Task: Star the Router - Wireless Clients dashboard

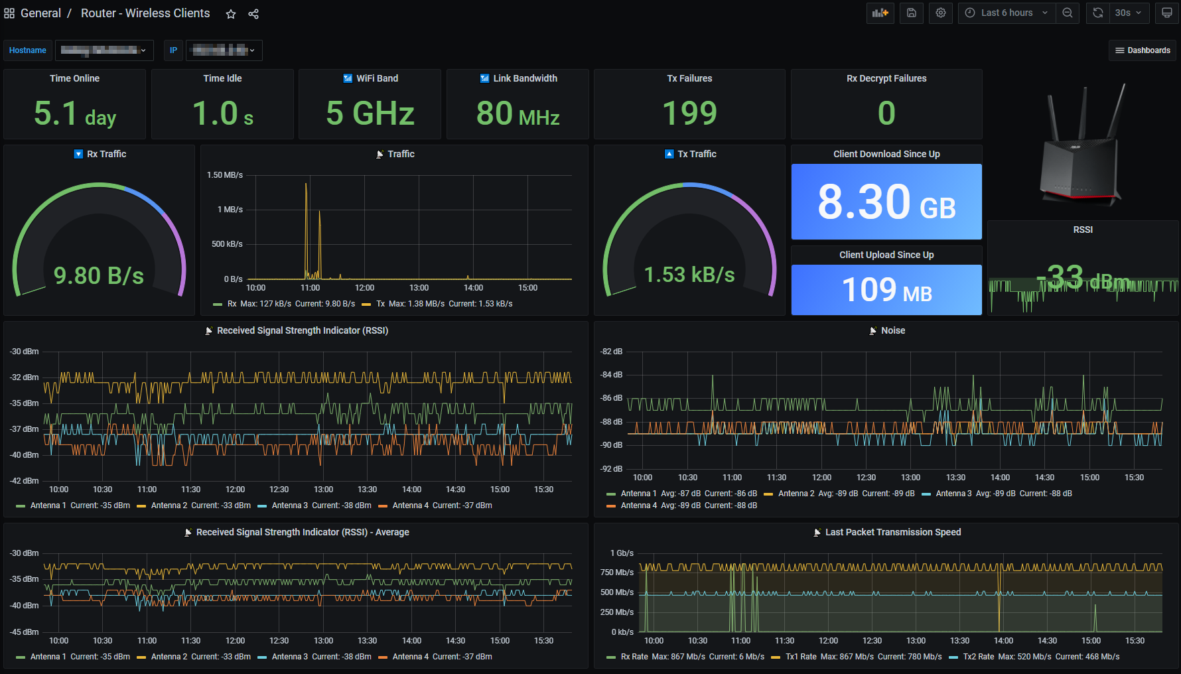Action: (231, 14)
